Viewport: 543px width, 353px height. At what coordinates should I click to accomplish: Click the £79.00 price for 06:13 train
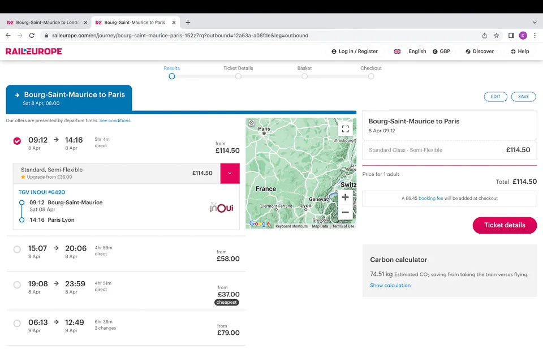coord(228,333)
